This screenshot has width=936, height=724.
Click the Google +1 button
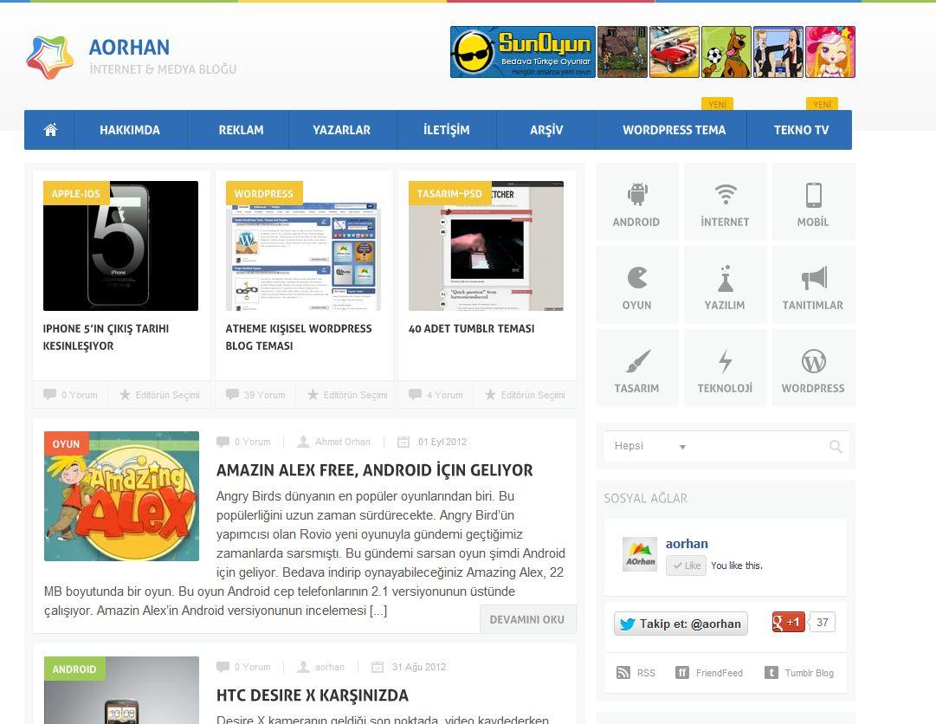click(x=788, y=622)
